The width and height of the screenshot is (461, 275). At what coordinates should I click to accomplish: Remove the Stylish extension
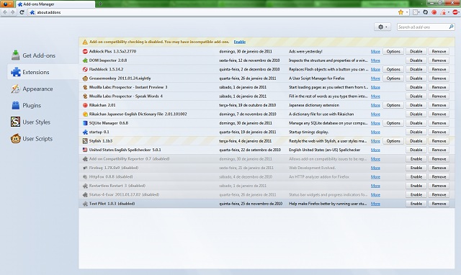click(439, 141)
